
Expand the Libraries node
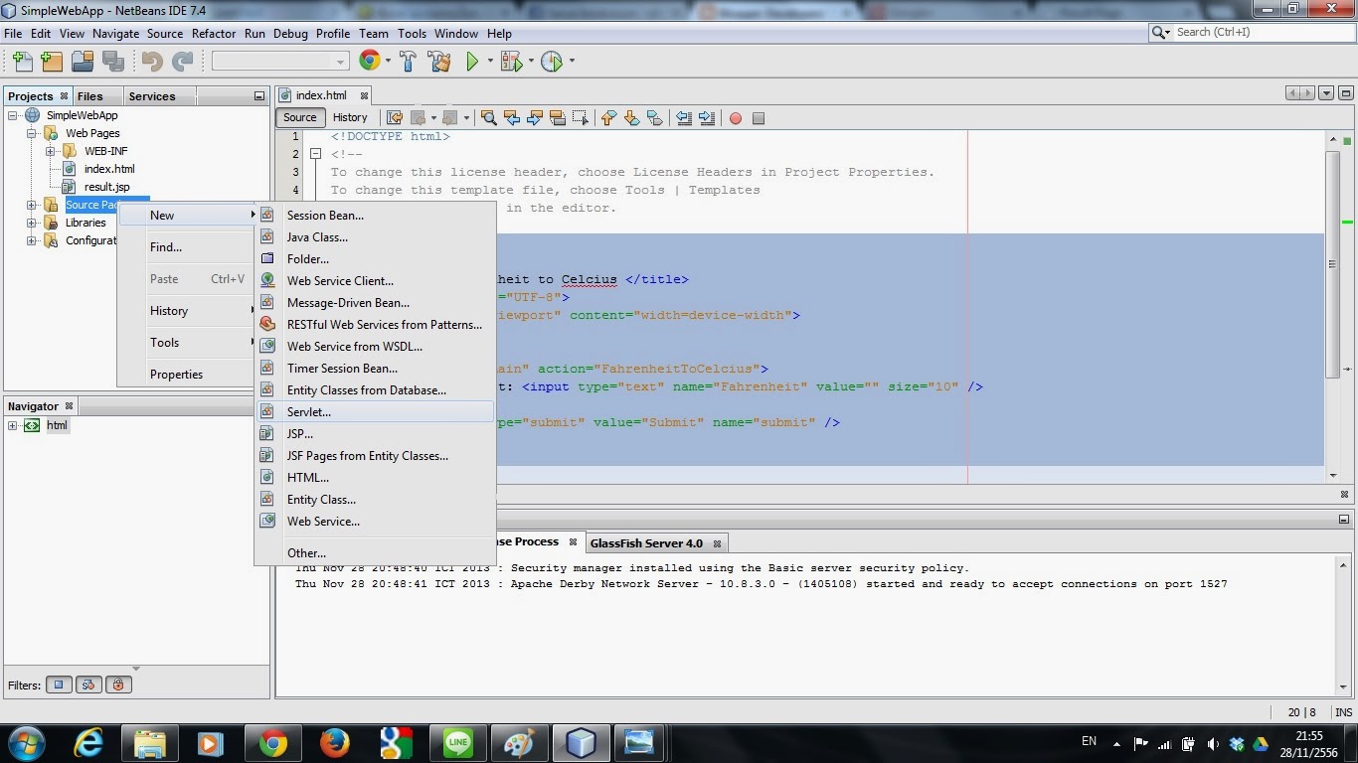pos(31,223)
